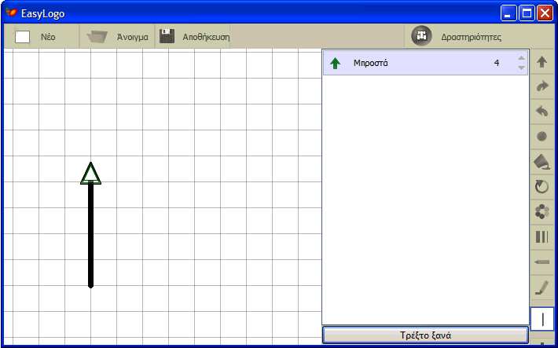Add a forward move command (up arrow)
This screenshot has width=558, height=348.
(541, 62)
